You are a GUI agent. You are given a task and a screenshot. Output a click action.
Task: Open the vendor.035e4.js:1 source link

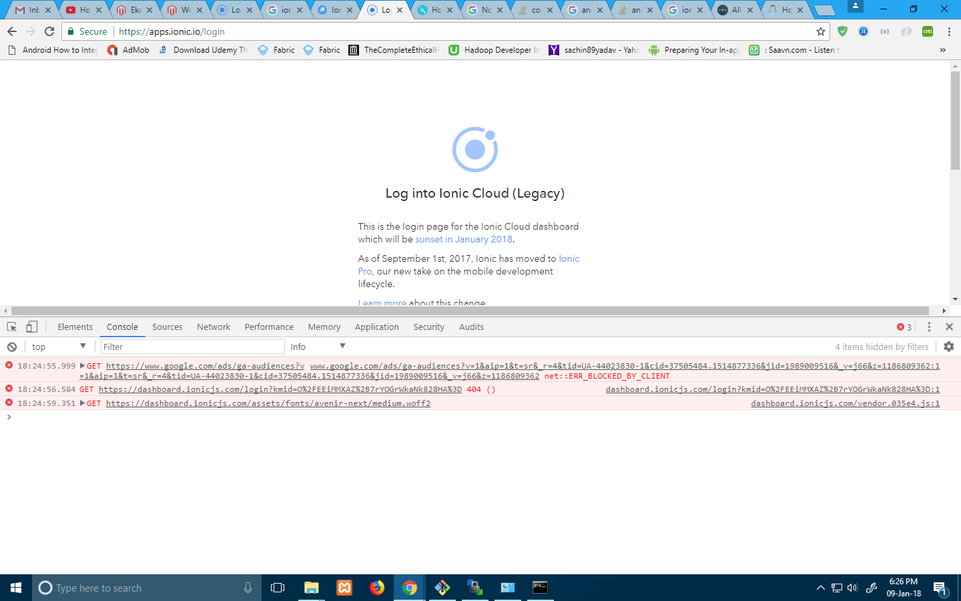click(845, 403)
